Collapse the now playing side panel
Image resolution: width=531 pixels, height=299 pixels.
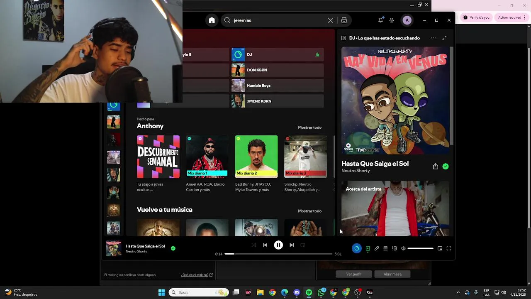(343, 38)
